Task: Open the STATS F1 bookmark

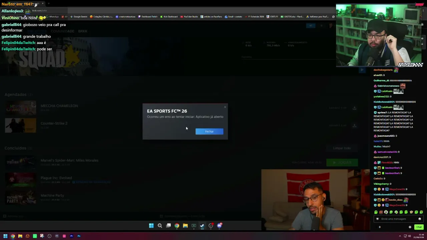Action: (x=272, y=17)
